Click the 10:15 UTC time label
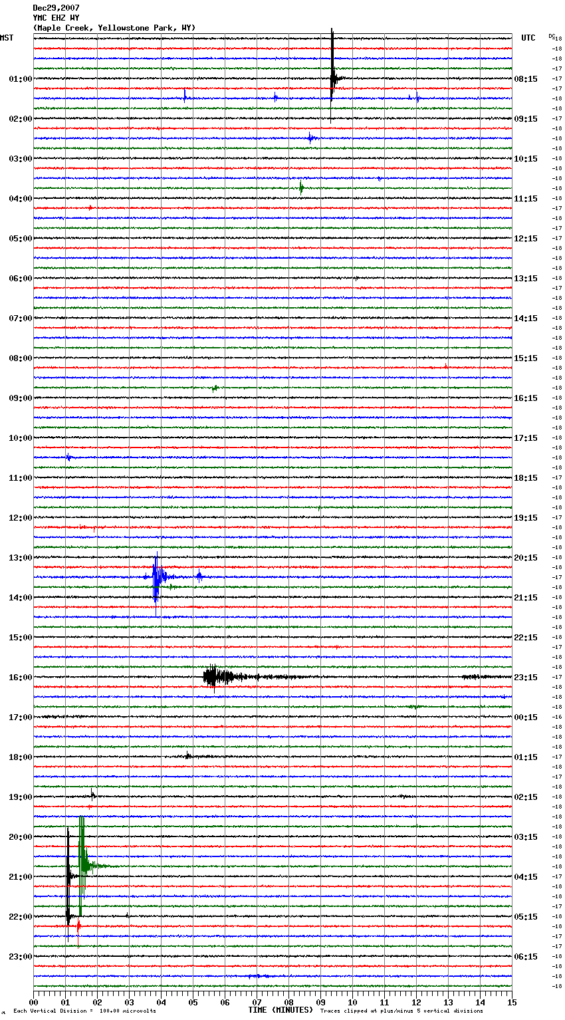 (x=526, y=159)
